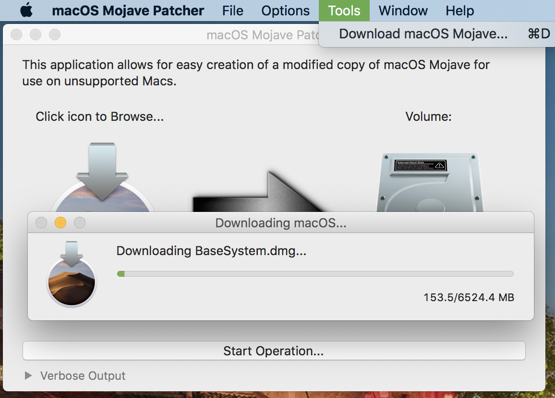Image resolution: width=555 pixels, height=398 pixels.
Task: Click the Volume: label
Action: pos(428,117)
